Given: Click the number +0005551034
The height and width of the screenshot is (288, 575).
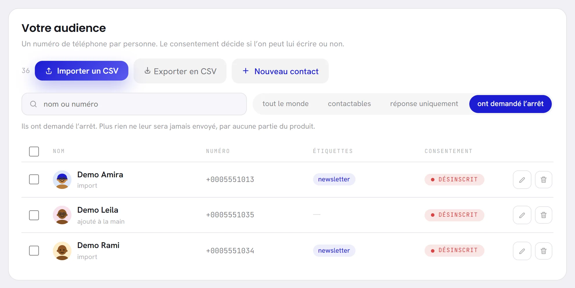Looking at the screenshot, I should click(230, 251).
